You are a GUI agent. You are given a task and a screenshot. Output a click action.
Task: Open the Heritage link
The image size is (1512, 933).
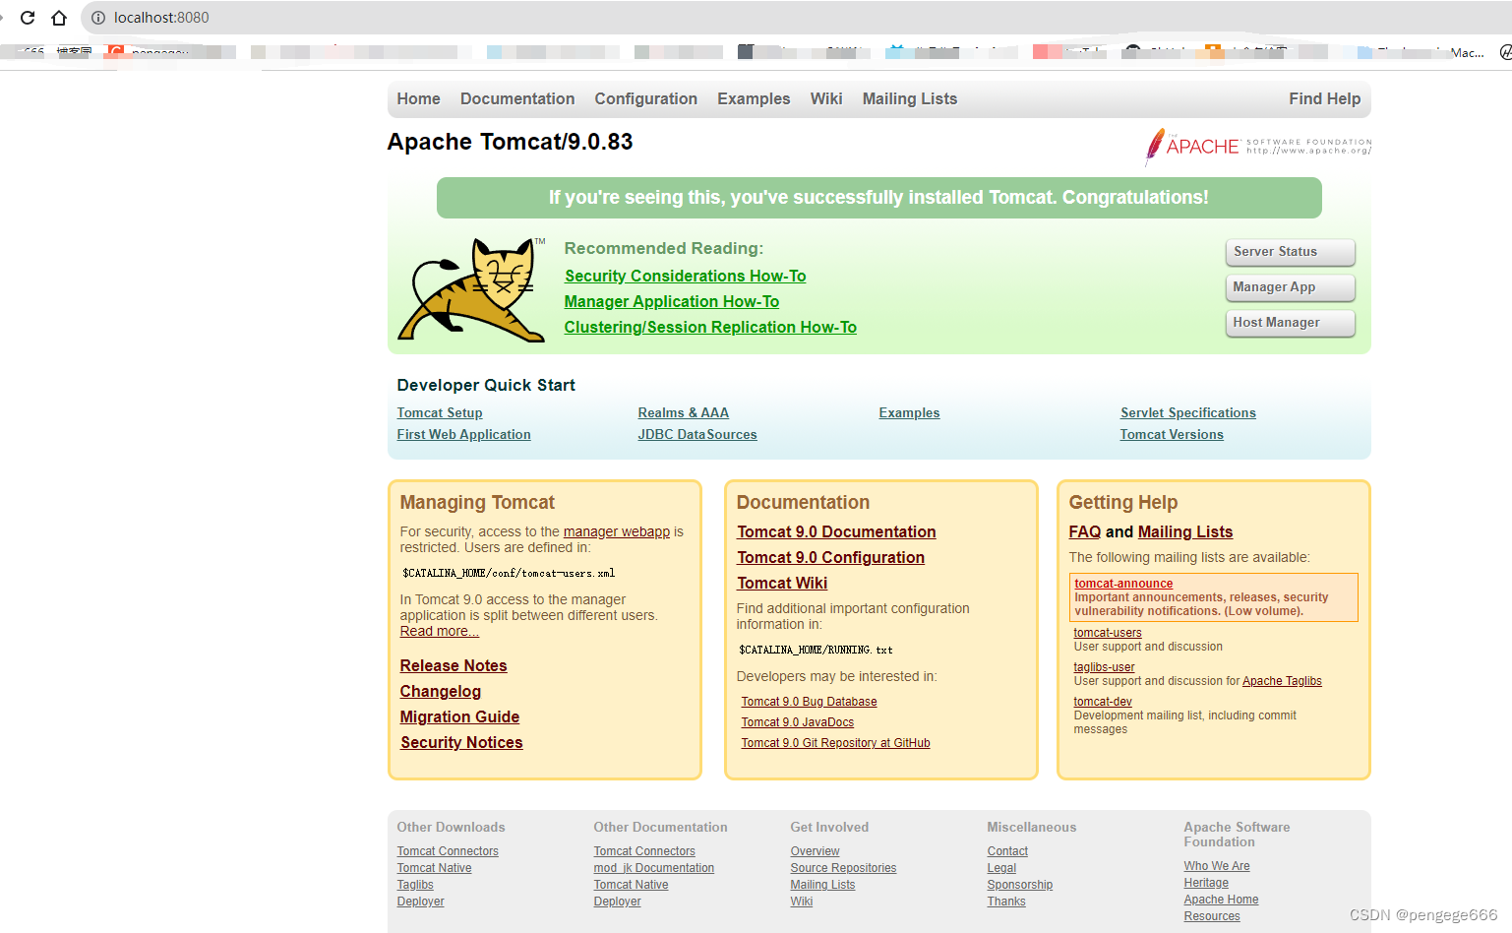(1206, 883)
